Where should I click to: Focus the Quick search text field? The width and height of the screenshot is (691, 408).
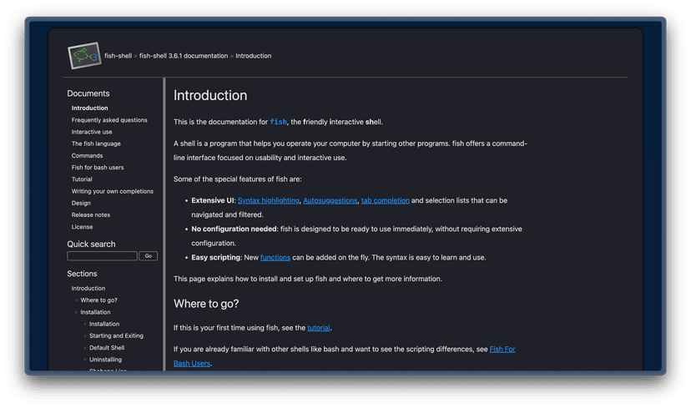[102, 256]
